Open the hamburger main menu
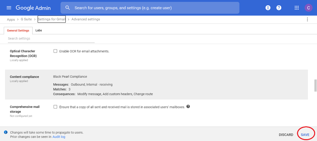This screenshot has height=141, width=317. tap(9, 8)
